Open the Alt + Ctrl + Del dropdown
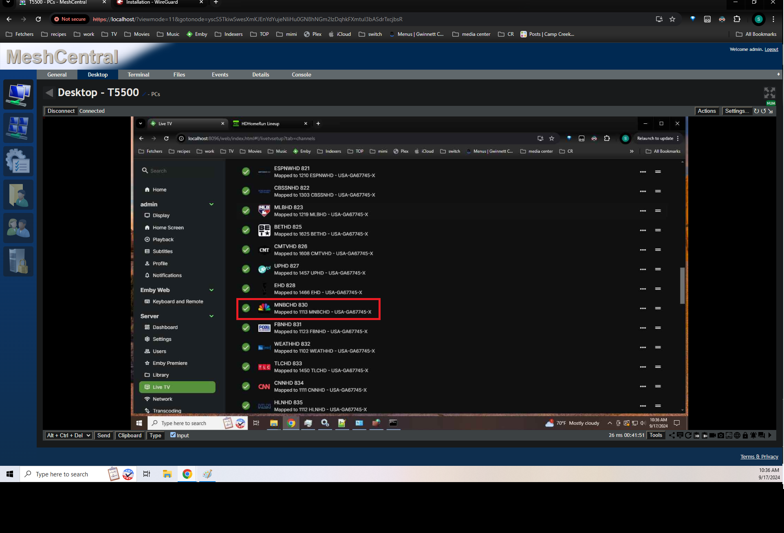The width and height of the screenshot is (784, 533). tap(68, 435)
